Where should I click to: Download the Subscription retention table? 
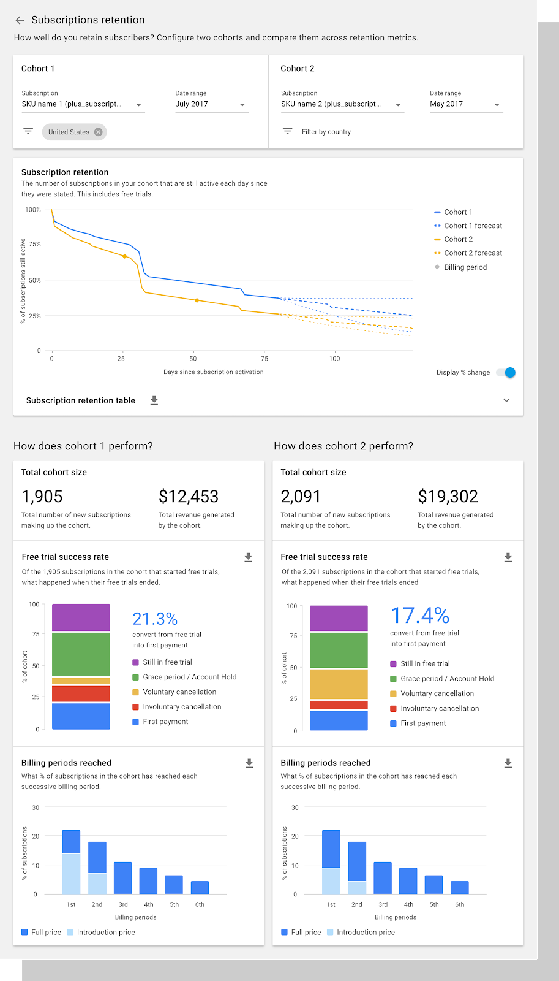pos(154,400)
